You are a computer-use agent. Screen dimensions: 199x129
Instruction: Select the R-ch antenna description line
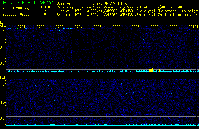coord(127,14)
